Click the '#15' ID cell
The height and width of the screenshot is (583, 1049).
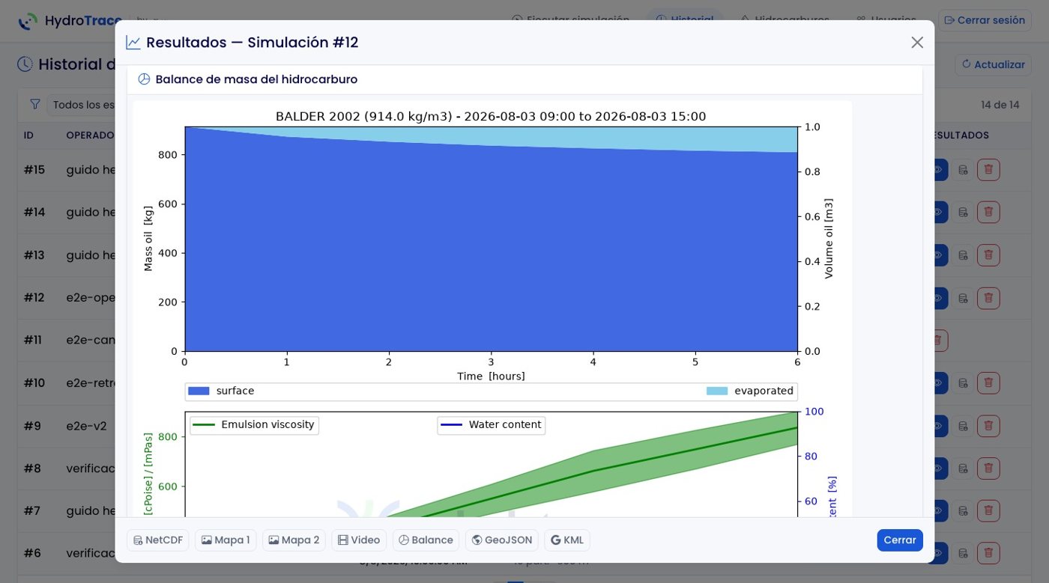pos(34,170)
